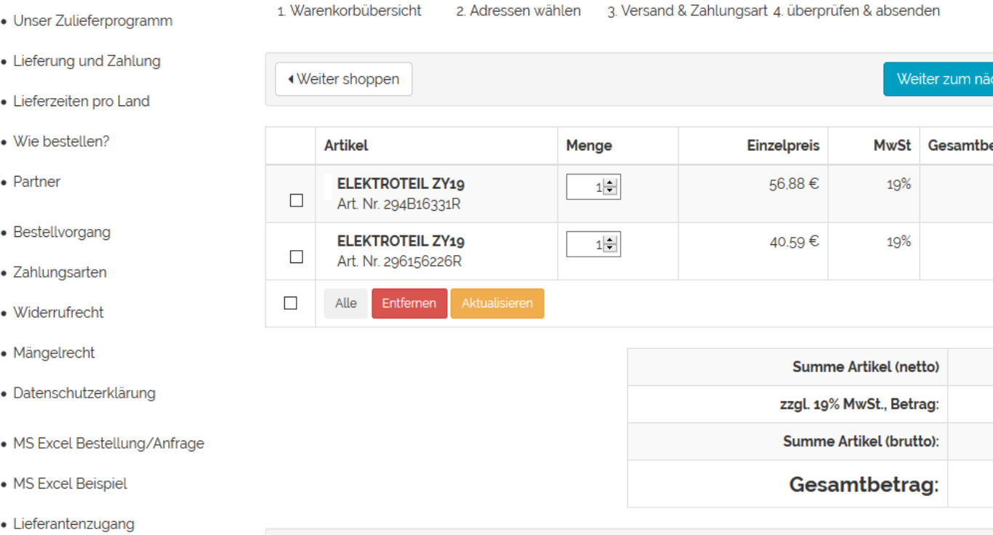
Task: Toggle the select-all checkbox beside Alle
Action: click(291, 303)
